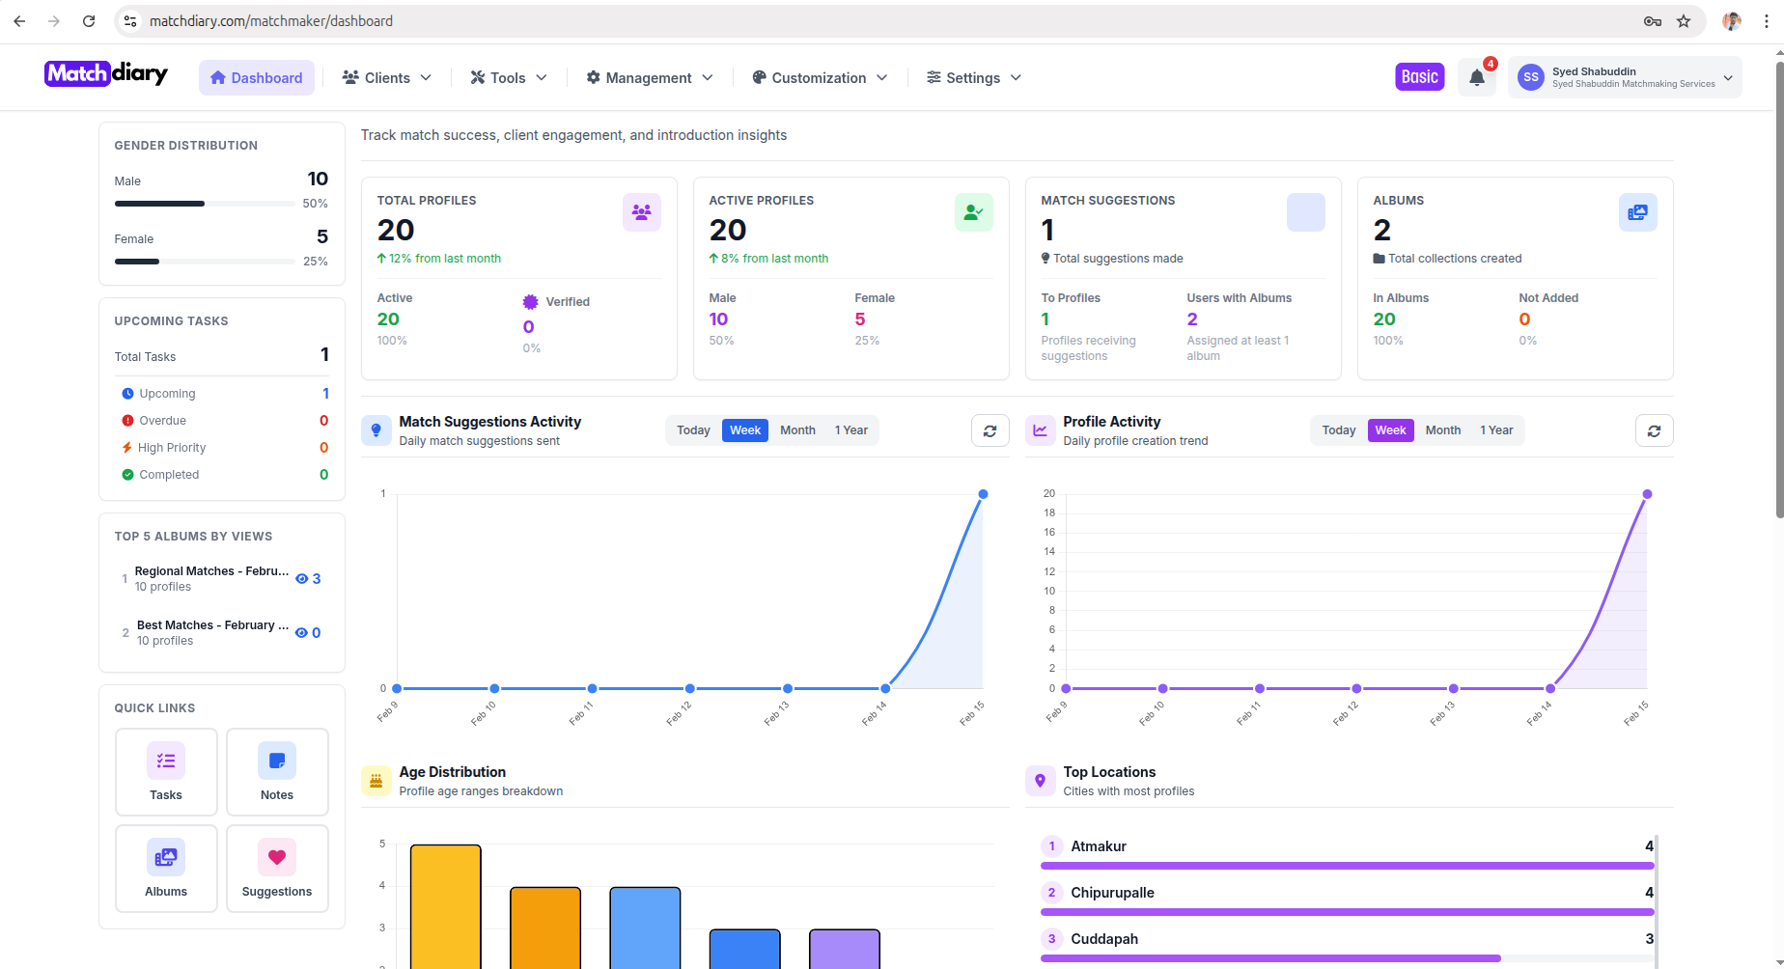Image resolution: width=1784 pixels, height=969 pixels.
Task: Click the Basic plan button
Action: [1419, 76]
